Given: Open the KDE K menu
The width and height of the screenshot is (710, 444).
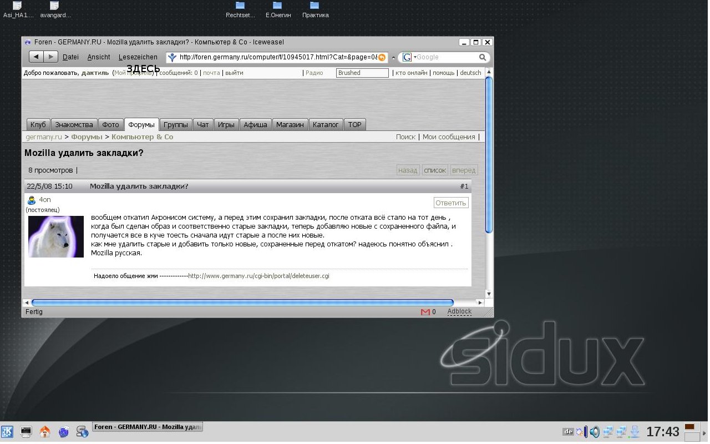Looking at the screenshot, I should click(x=7, y=432).
